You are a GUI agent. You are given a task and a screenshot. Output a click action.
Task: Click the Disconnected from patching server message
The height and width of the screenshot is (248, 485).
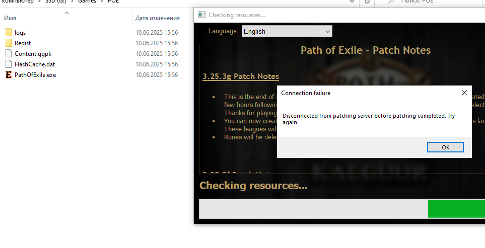coord(369,119)
